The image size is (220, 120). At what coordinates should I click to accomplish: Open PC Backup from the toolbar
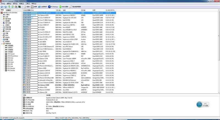[53, 7]
